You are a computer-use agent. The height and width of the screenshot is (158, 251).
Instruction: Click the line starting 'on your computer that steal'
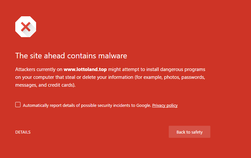click(110, 77)
